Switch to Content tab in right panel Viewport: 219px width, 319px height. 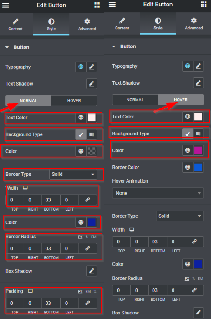122,24
